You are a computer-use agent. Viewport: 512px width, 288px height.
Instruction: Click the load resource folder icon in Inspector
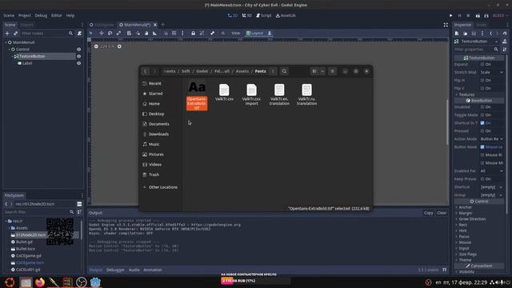[466, 34]
